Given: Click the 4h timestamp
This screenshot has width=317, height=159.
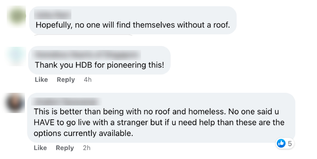Looking at the screenshot, I should pos(88,80).
